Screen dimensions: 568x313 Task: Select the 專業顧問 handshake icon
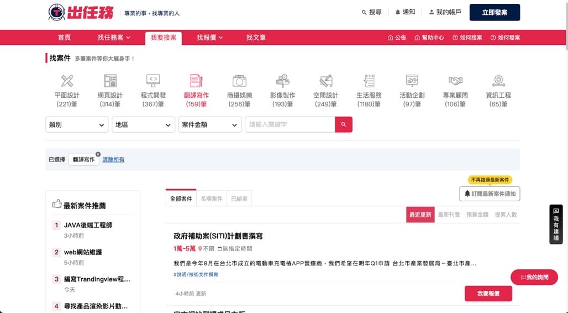pyautogui.click(x=455, y=81)
